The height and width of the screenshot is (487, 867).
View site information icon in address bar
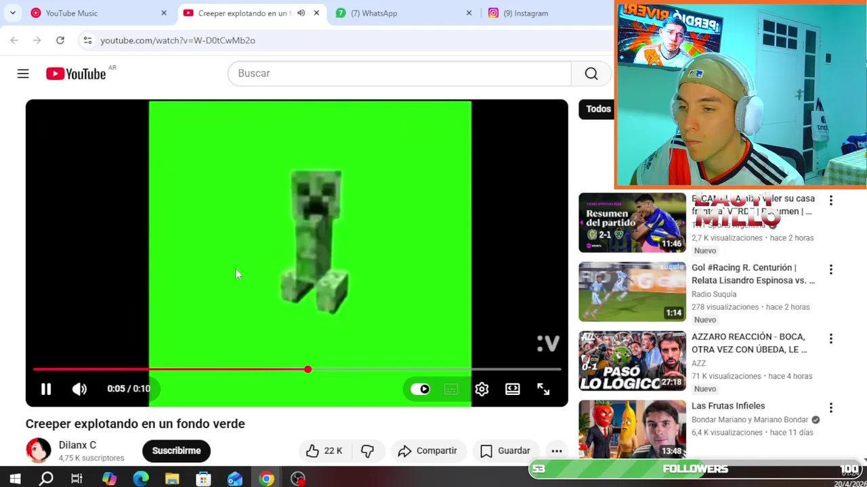[87, 41]
